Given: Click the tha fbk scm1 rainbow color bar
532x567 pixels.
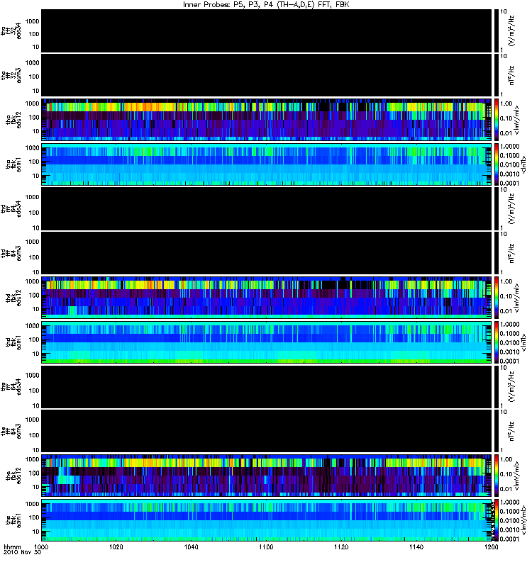Looking at the screenshot, I should coord(496,164).
